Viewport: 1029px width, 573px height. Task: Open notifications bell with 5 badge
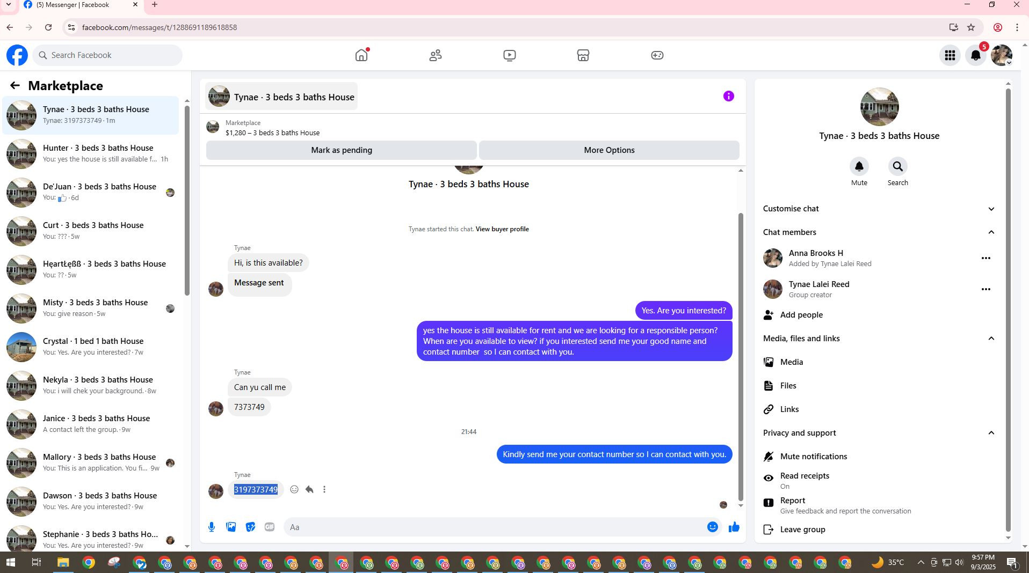pyautogui.click(x=976, y=55)
